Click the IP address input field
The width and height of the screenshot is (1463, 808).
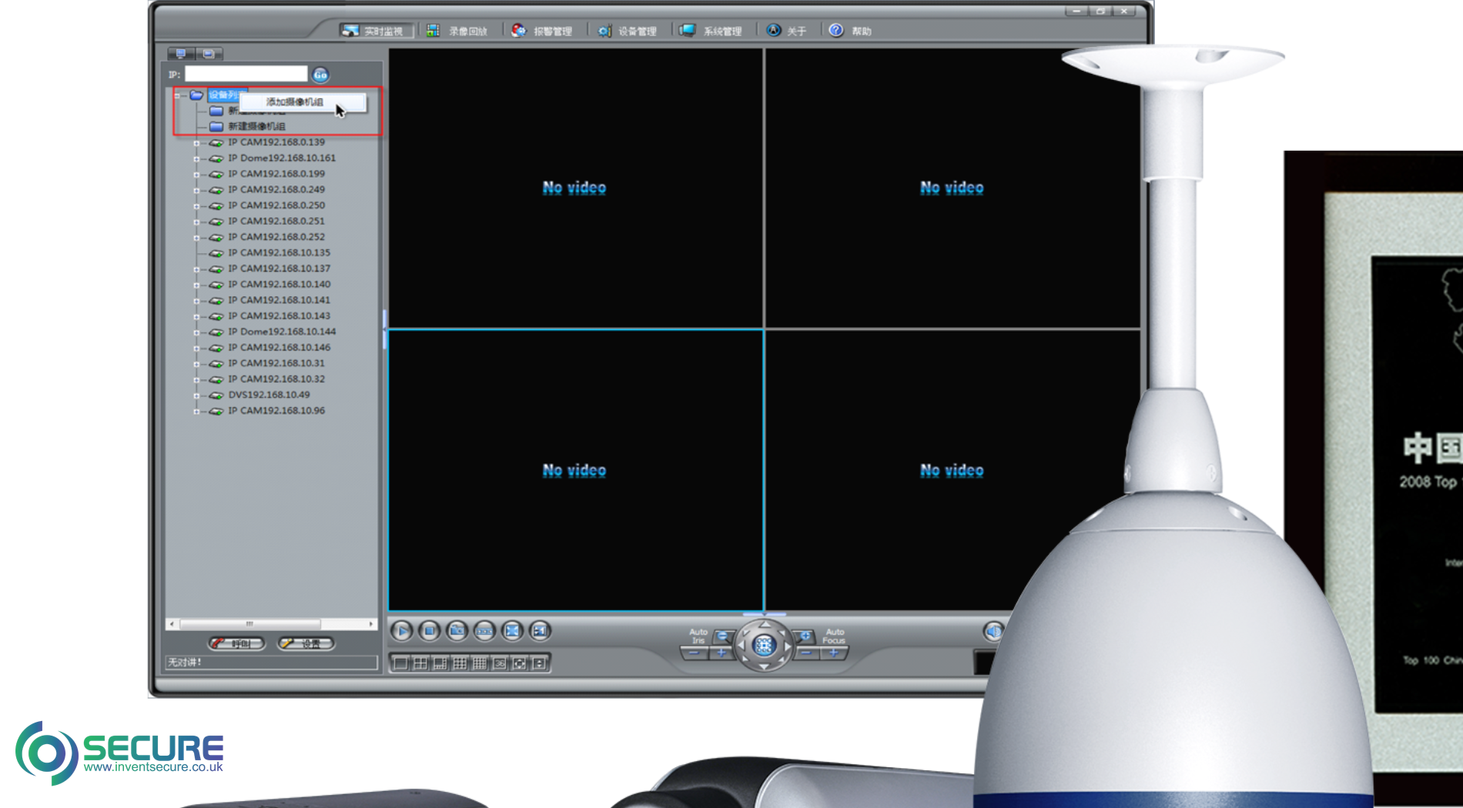(x=246, y=74)
